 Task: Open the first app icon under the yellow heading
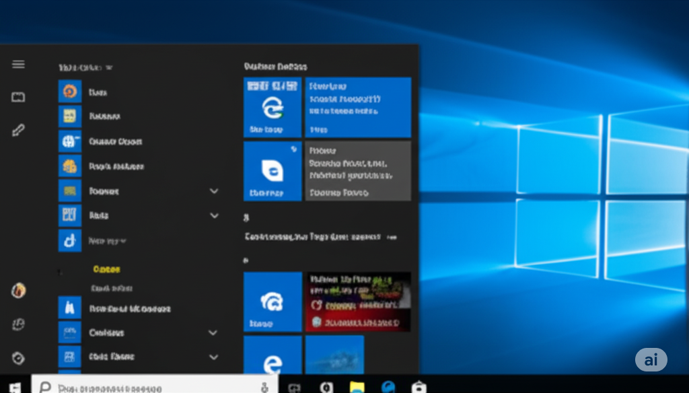click(x=70, y=308)
